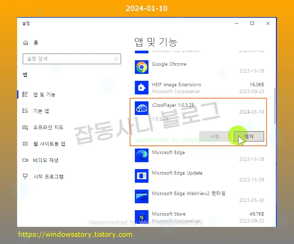Select the Microsoft Store entry name

pos(169,214)
